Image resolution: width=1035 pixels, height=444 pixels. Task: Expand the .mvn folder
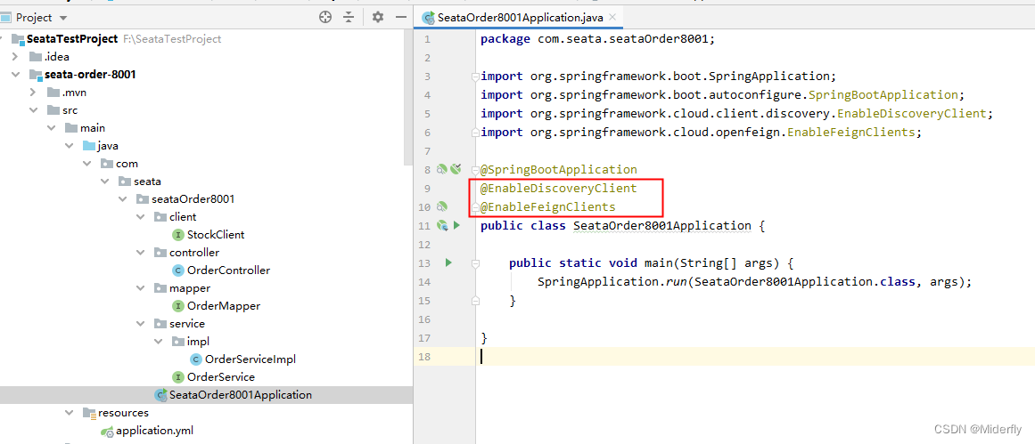click(33, 93)
